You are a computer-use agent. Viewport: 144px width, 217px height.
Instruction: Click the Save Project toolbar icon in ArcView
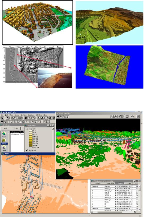2,118
